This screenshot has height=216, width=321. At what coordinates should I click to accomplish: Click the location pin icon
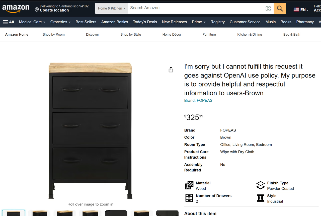pos(37,10)
